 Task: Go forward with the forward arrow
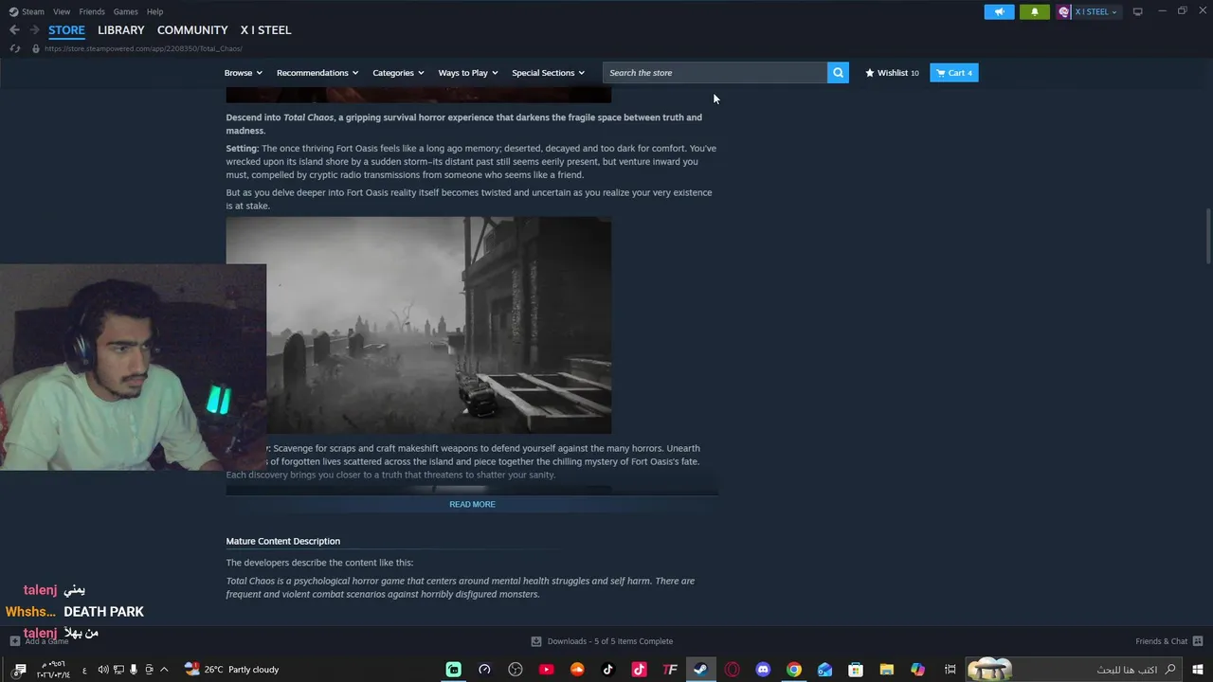34,30
